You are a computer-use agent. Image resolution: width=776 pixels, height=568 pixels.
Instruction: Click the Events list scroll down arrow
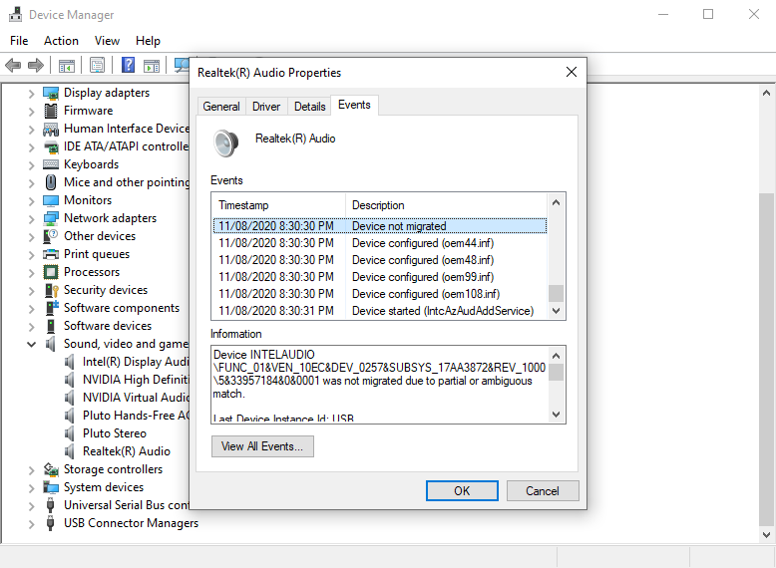[x=556, y=311]
